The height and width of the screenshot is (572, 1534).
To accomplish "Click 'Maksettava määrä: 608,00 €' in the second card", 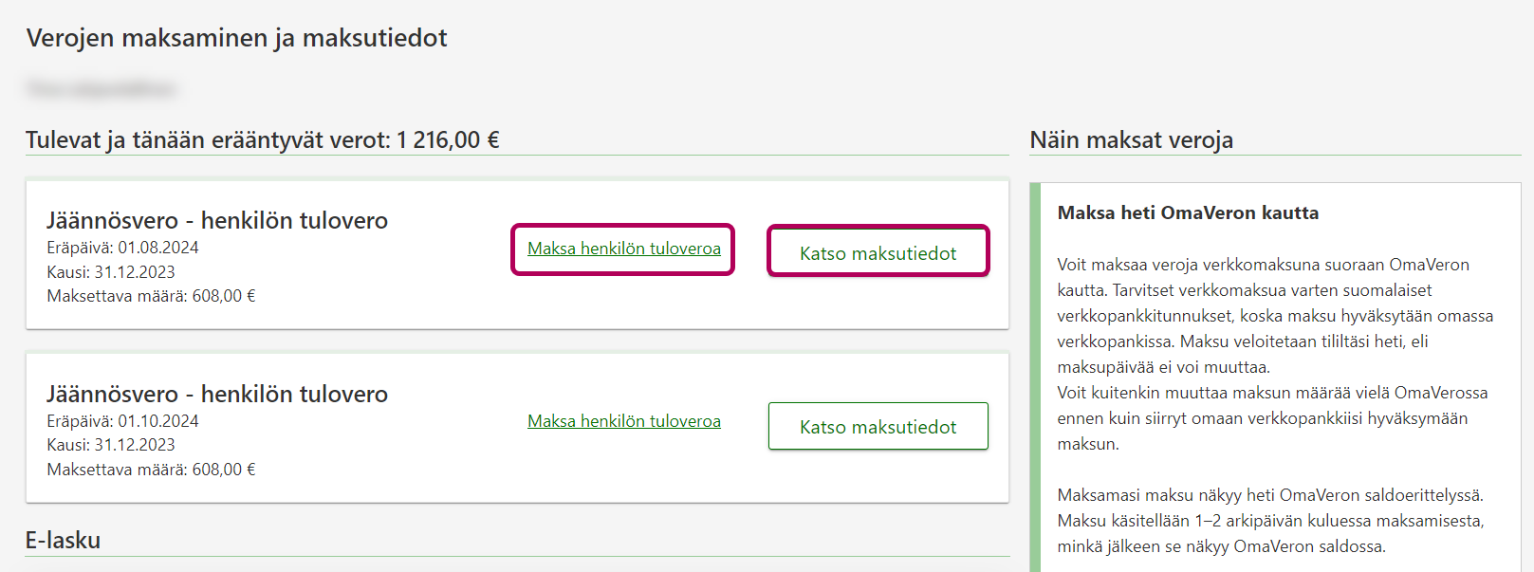I will coord(151,470).
